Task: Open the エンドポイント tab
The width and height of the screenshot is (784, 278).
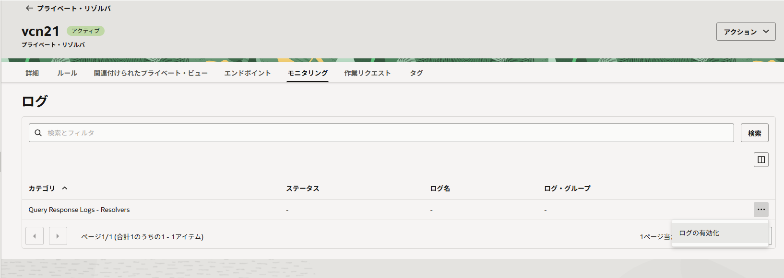Action: click(248, 73)
